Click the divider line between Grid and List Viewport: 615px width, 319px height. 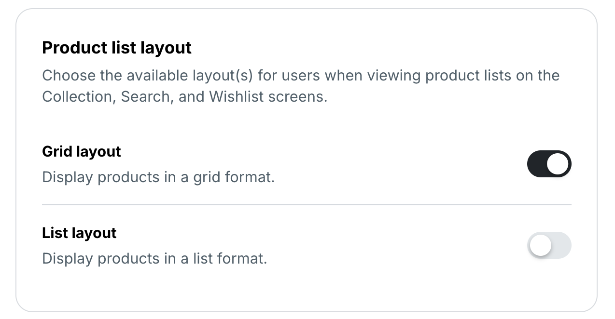click(x=307, y=205)
